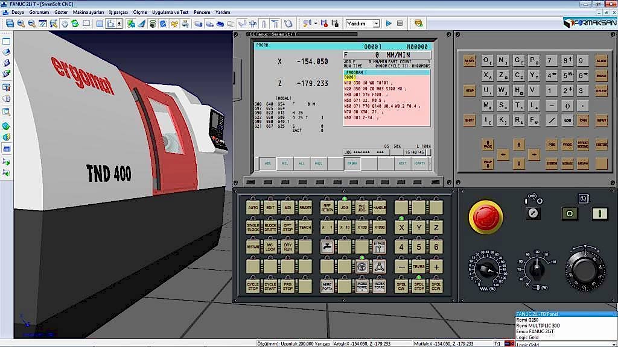Screen dimensions: 618x347
Task: Toggle SINGLE BLOCK mode key
Action: (253, 227)
